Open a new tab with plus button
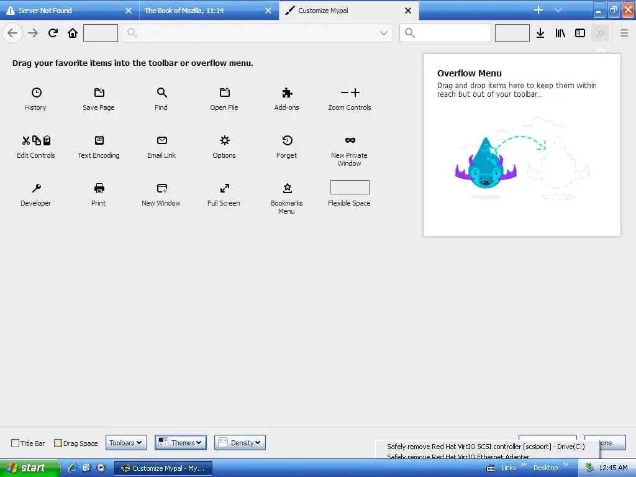 coord(538,10)
